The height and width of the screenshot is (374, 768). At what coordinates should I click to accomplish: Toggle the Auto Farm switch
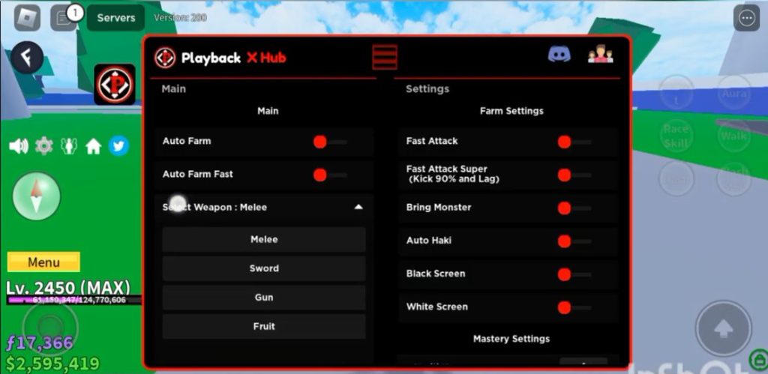click(330, 142)
